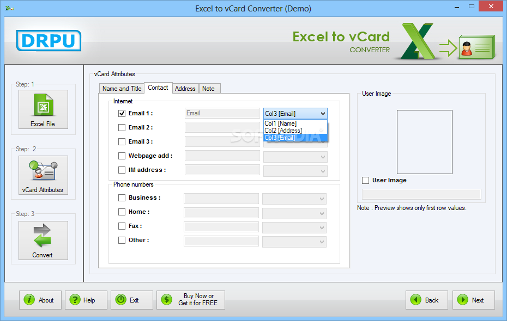Uncheck the Email 1 checkbox
This screenshot has width=507, height=321.
click(x=122, y=114)
